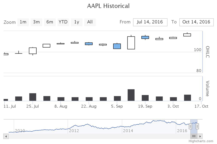The width and height of the screenshot is (217, 144).
Task: Click the 2012 label in the navigator
Action: tap(74, 131)
